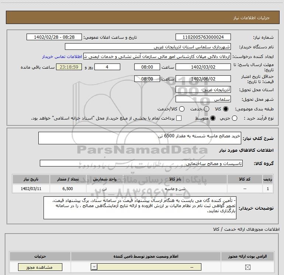
Task: Click the remaining days field showing 4
Action: (x=107, y=67)
